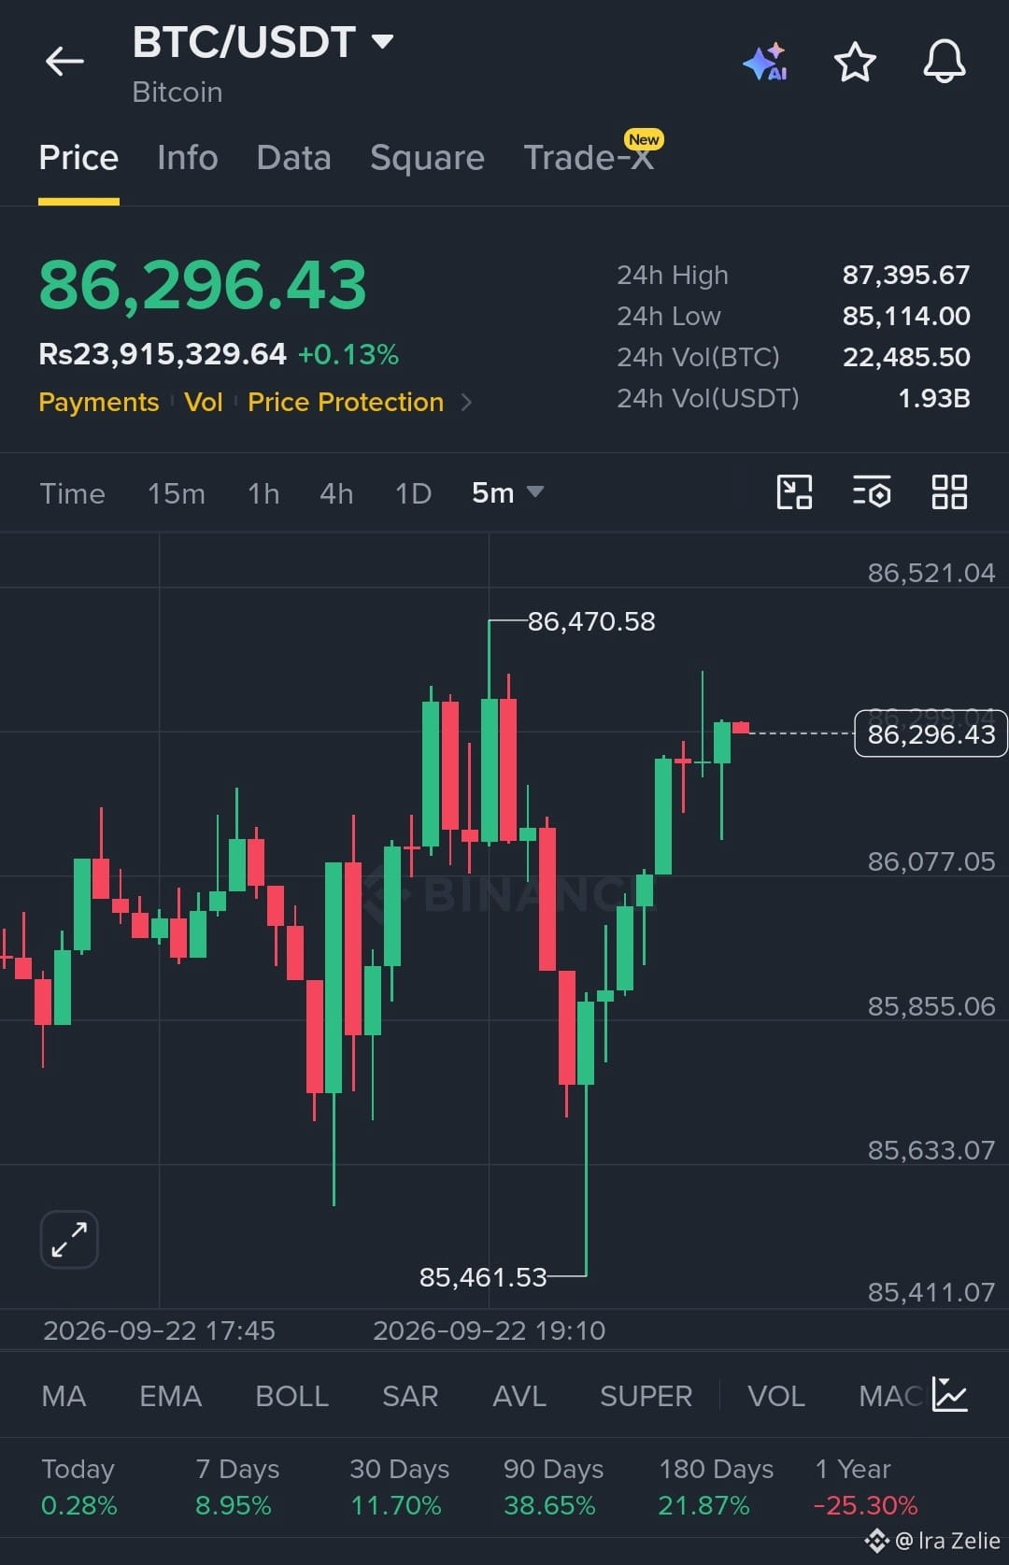Open the AI sparkle assistant icon
The width and height of the screenshot is (1009, 1565).
765,63
